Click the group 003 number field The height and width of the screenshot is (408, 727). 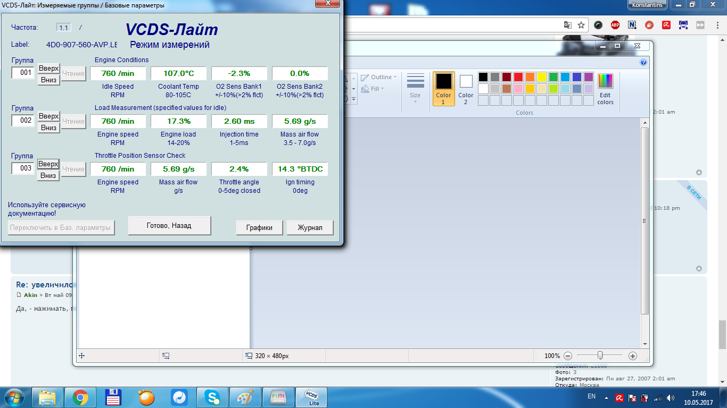click(23, 168)
